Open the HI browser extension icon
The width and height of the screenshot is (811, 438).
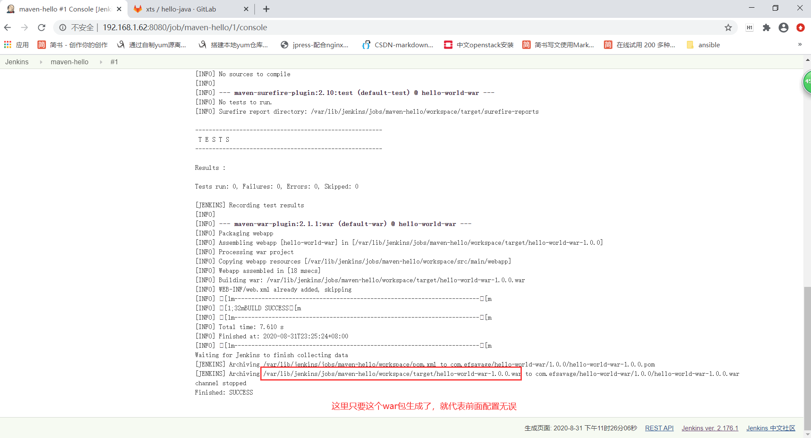click(x=749, y=28)
